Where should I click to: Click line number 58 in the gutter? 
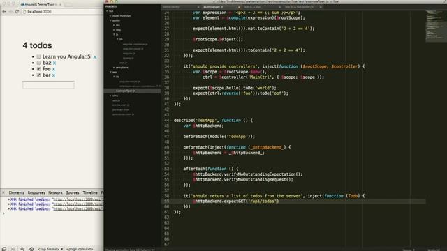point(166,196)
